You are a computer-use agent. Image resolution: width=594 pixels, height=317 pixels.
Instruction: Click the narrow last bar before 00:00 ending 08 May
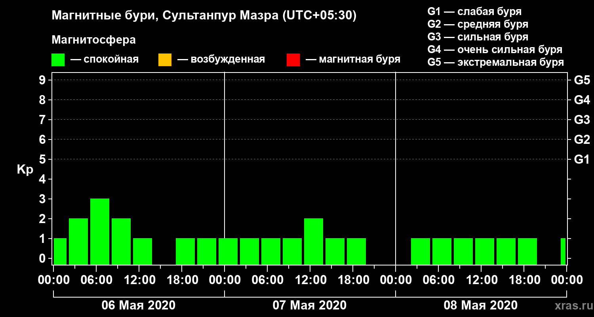(x=563, y=251)
